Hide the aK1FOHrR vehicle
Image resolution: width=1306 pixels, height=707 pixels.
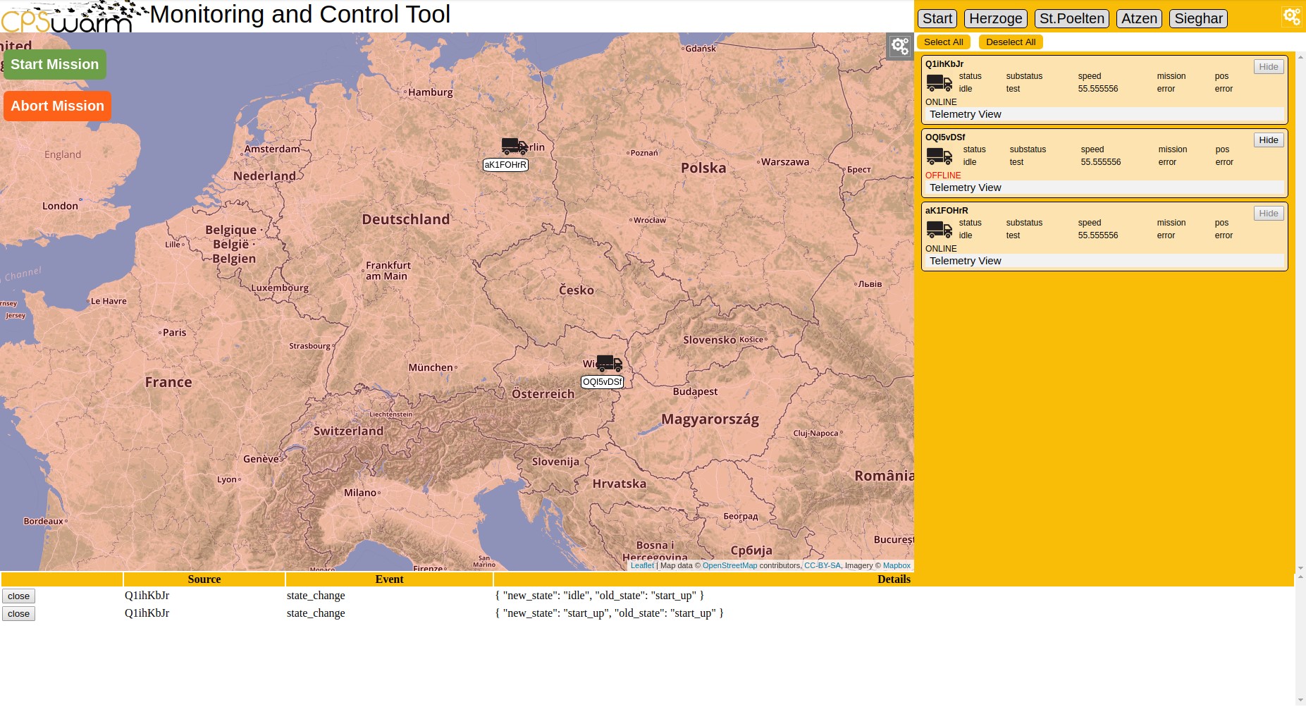(x=1269, y=214)
